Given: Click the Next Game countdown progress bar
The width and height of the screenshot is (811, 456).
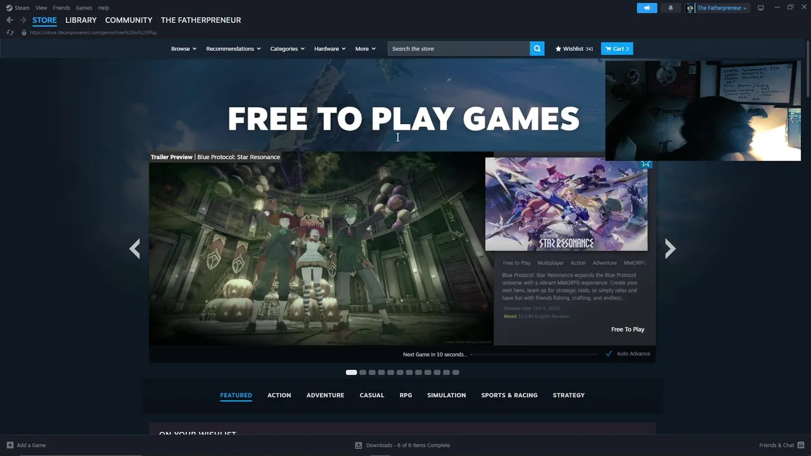Looking at the screenshot, I should tap(533, 355).
